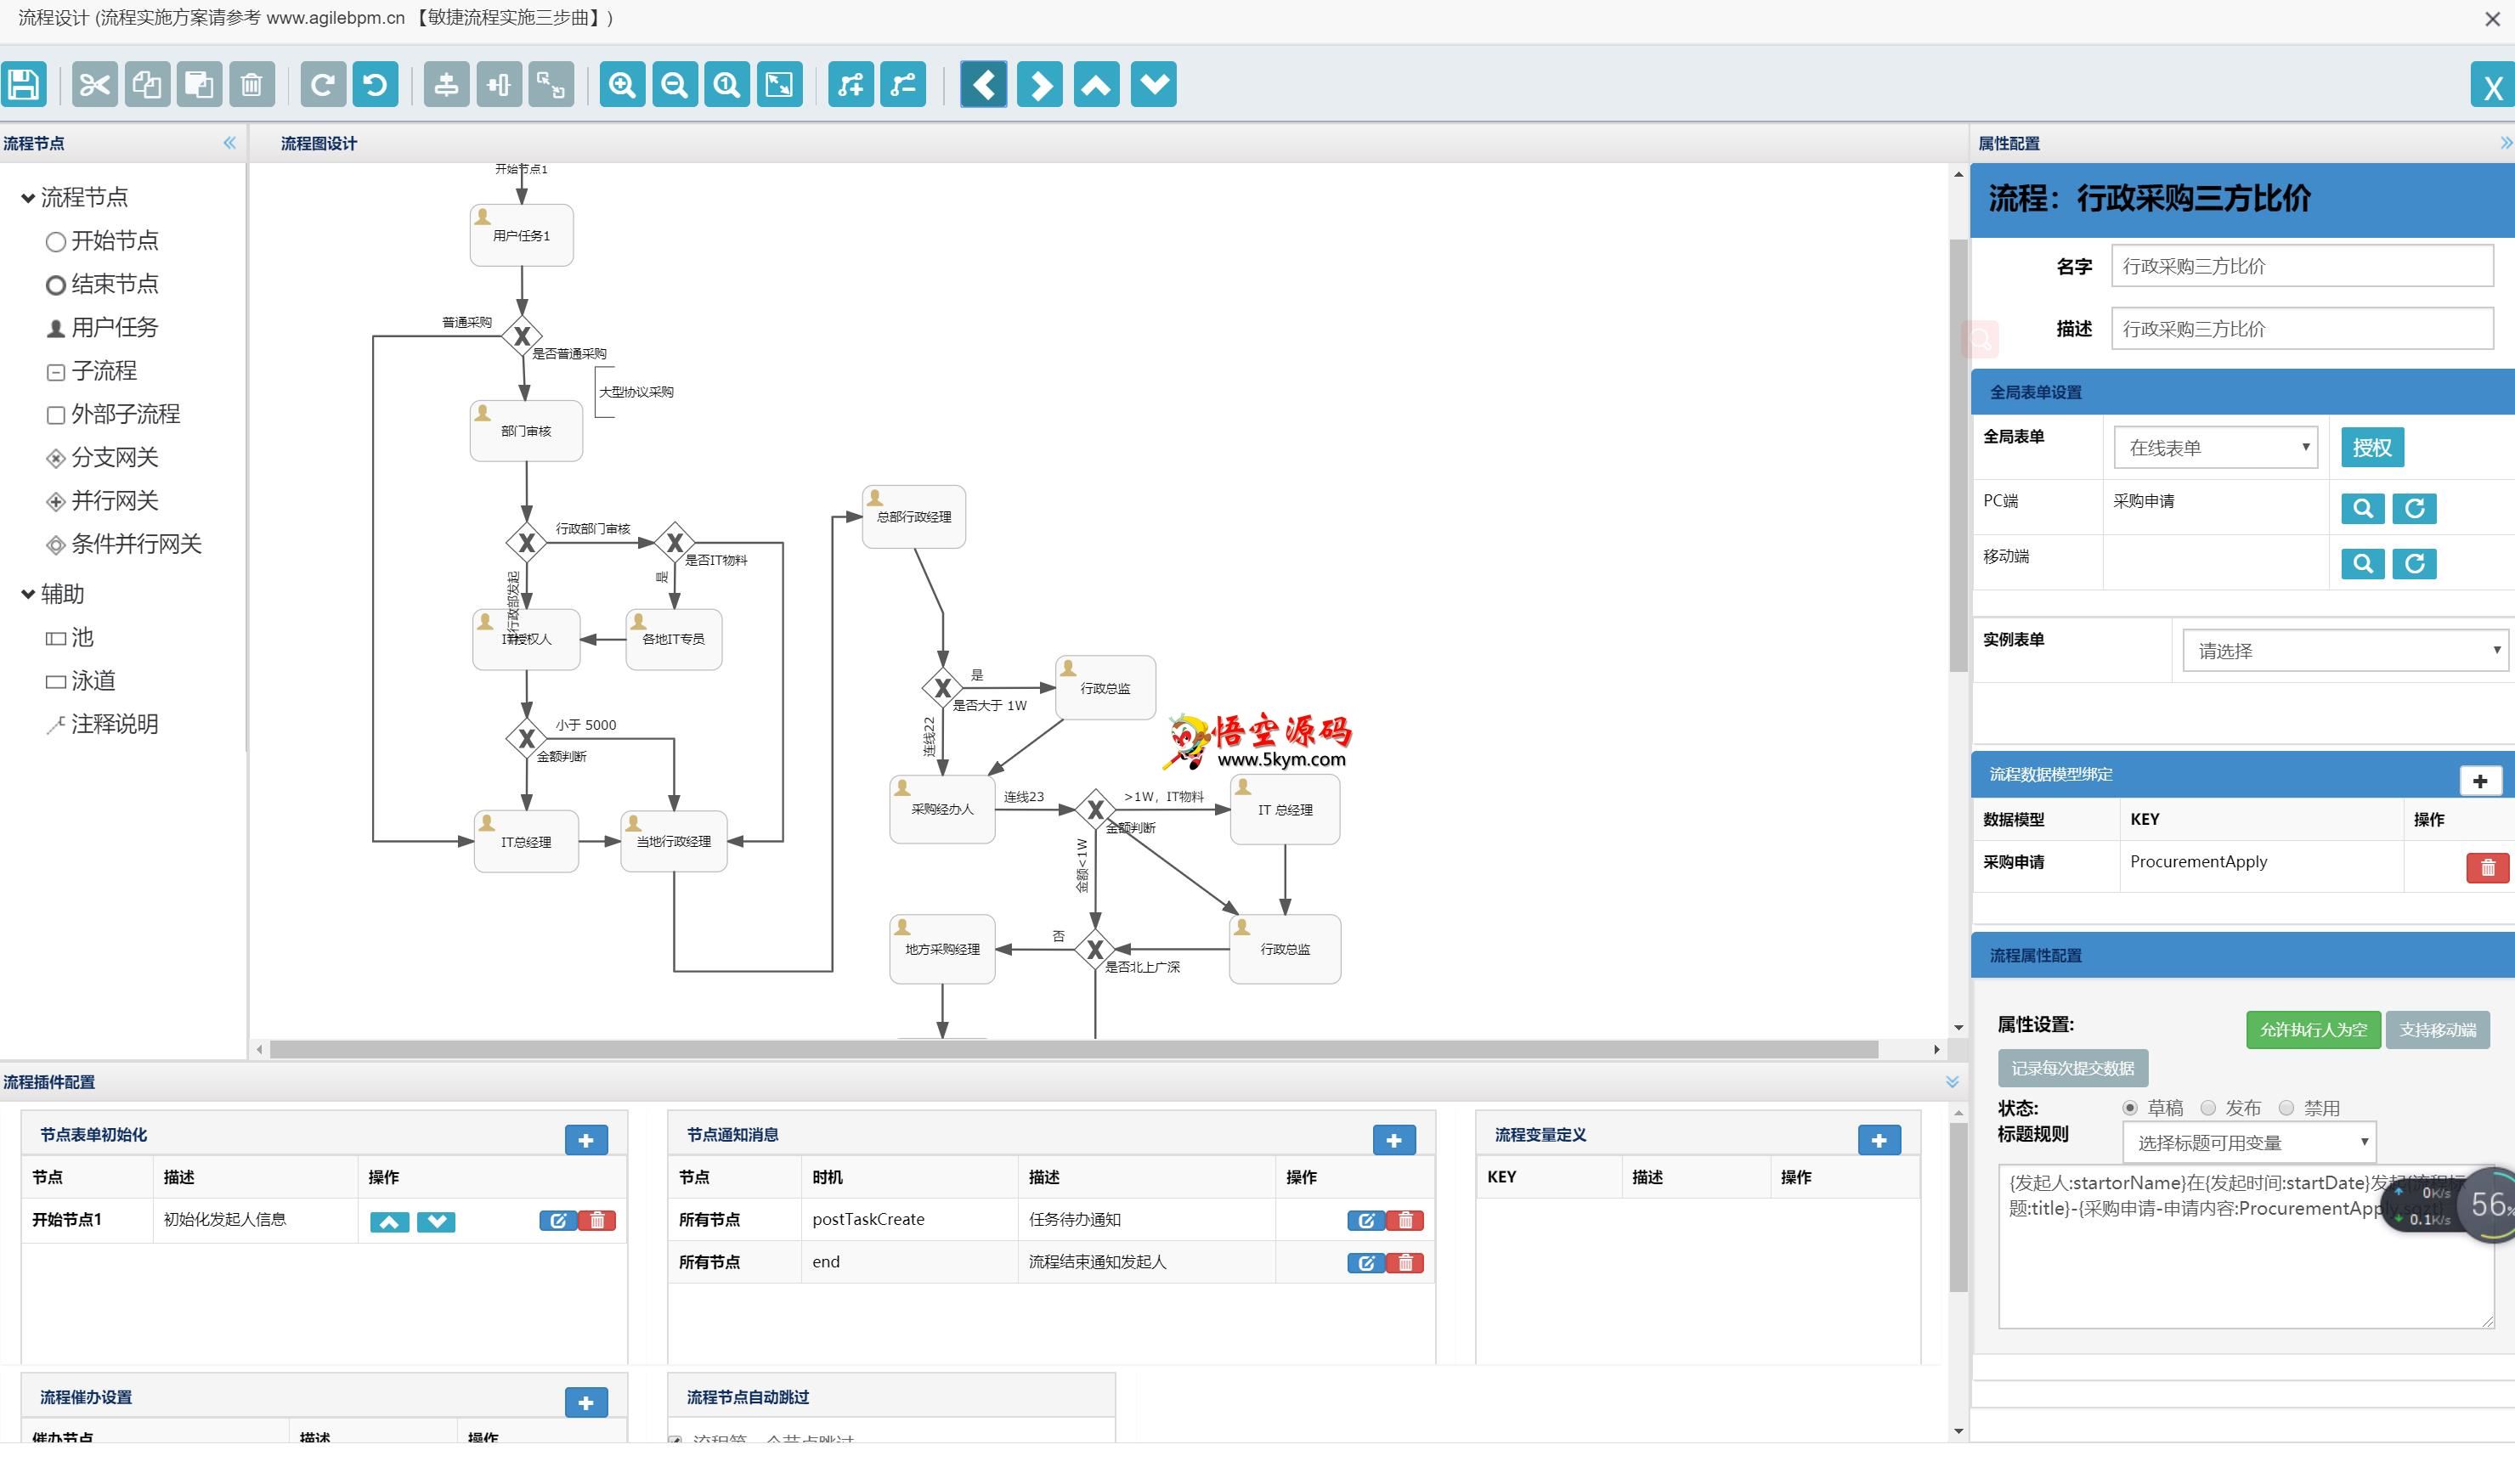Screen dimensions: 2515x1484
Task: Collapse the 流程节点 tree group
Action: click(x=28, y=198)
